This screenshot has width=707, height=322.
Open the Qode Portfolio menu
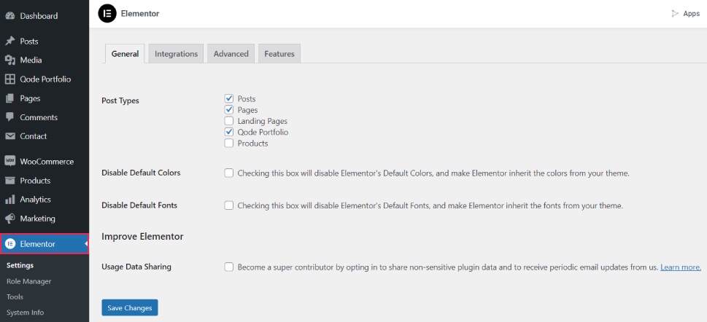tap(45, 79)
